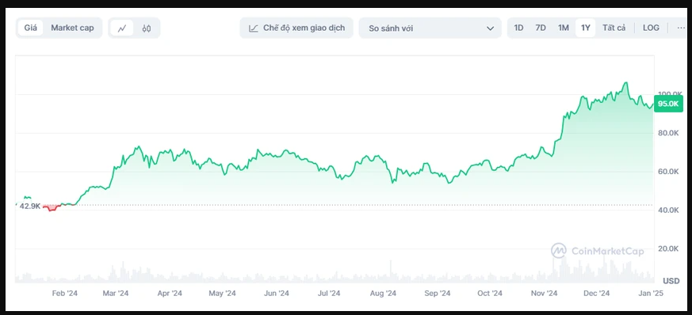692x315 pixels.
Task: Switch to candlestick chart icon
Action: [147, 28]
